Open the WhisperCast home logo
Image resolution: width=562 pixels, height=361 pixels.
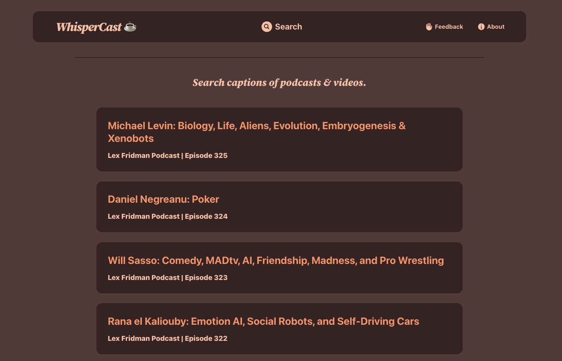96,27
